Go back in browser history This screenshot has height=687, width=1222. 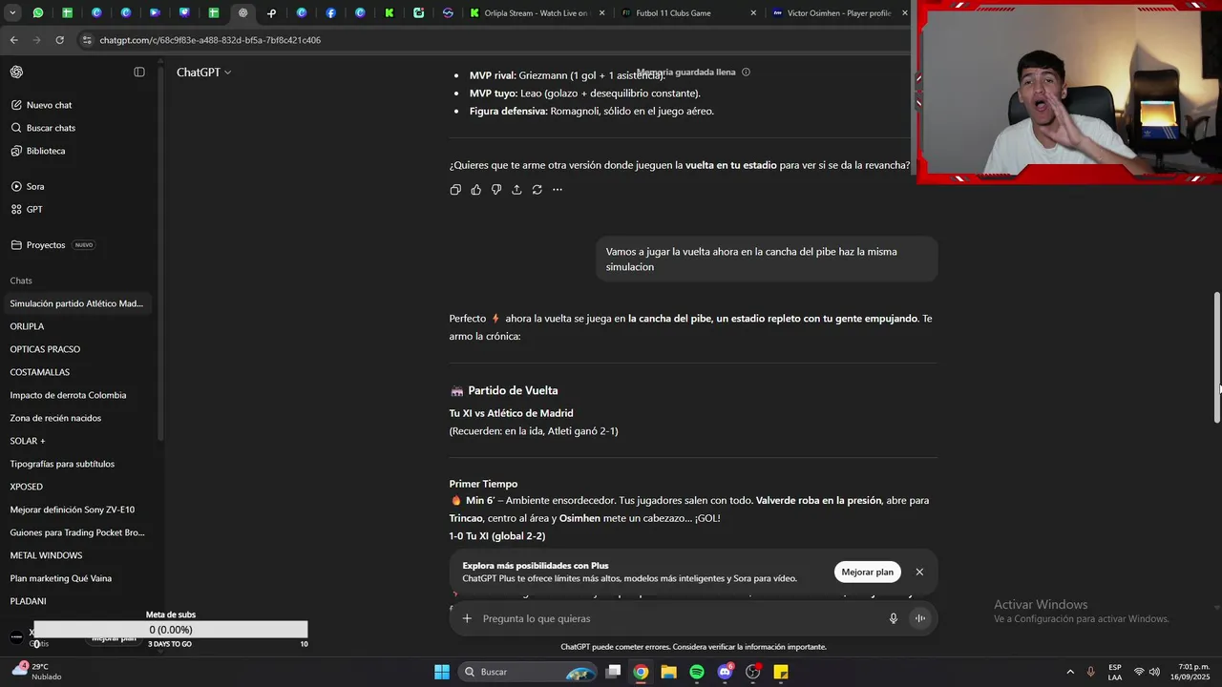(x=13, y=40)
